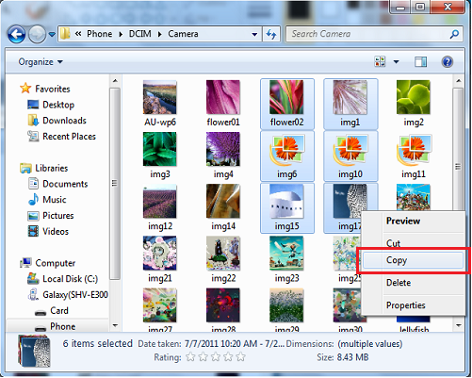Screen dimensions: 472x378
Task: Select DCIM in the address breadcrumb
Action: pyautogui.click(x=139, y=34)
